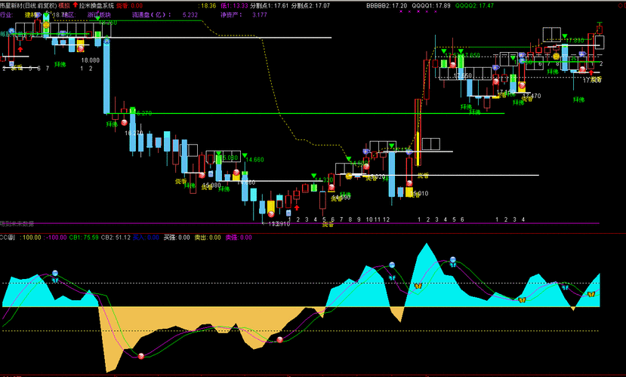The width and height of the screenshot is (626, 377).
Task: Click the green down-triangle above 14.660 label
Action: [x=243, y=154]
